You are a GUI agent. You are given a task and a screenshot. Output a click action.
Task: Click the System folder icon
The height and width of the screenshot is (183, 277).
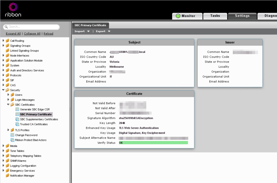coord(7,66)
